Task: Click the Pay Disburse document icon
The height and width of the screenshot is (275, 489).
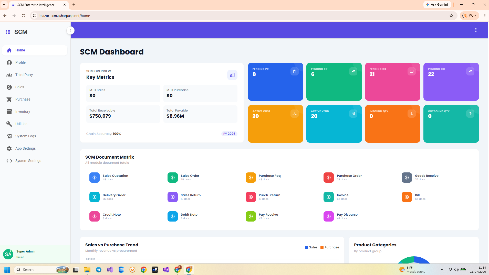Action: (328, 216)
